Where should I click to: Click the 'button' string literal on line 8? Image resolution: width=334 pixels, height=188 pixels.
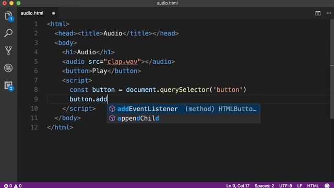[228, 90]
